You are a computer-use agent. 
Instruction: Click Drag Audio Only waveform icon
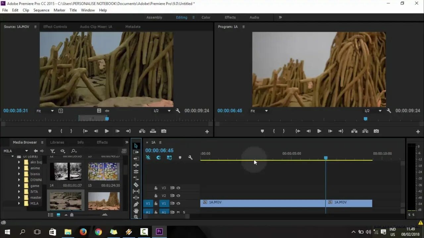[x=107, y=111]
